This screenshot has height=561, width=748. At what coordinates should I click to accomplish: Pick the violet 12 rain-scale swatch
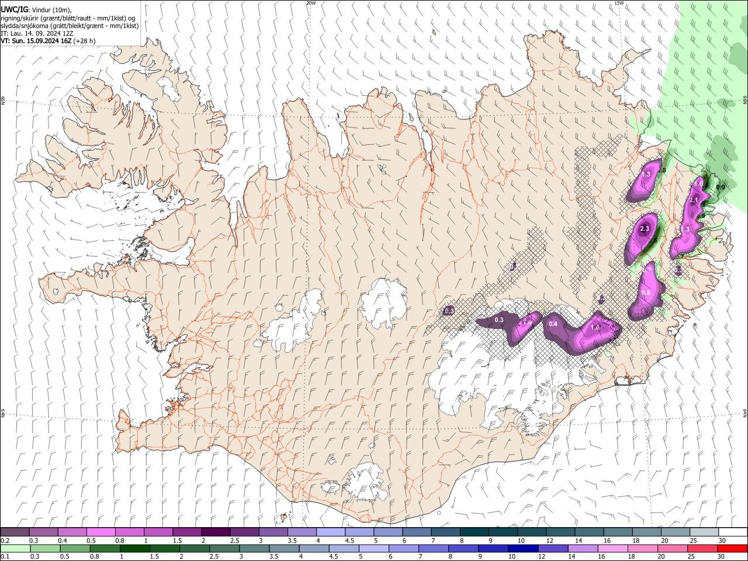click(553, 548)
